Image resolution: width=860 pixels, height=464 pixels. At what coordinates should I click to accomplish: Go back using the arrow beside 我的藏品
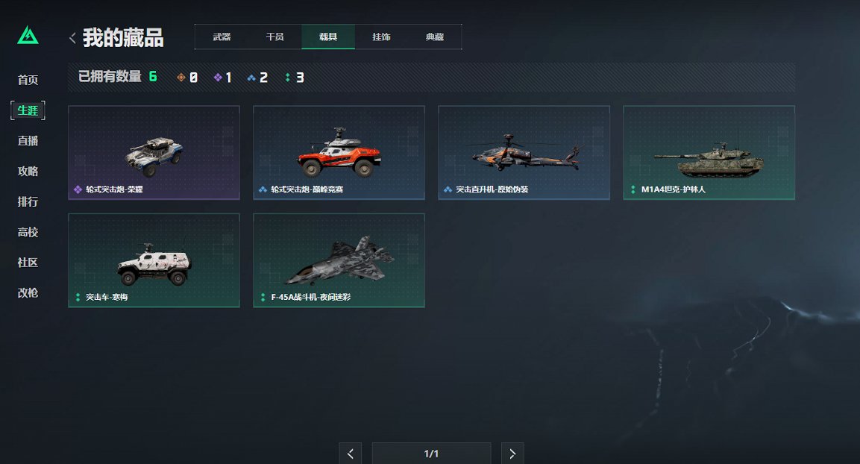(x=72, y=38)
